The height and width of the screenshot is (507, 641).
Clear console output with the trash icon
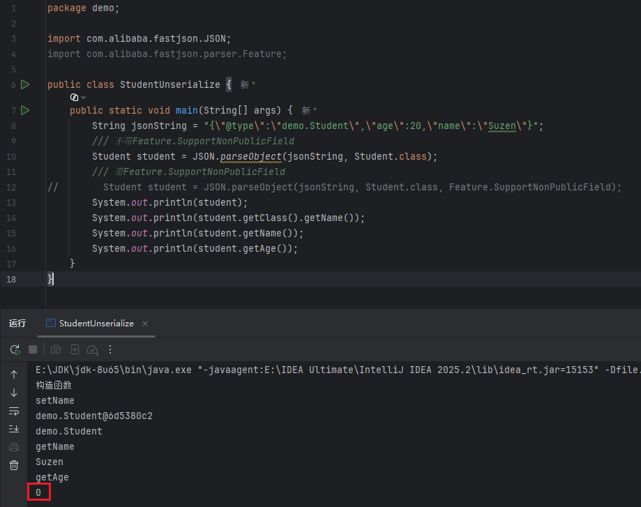tap(14, 465)
